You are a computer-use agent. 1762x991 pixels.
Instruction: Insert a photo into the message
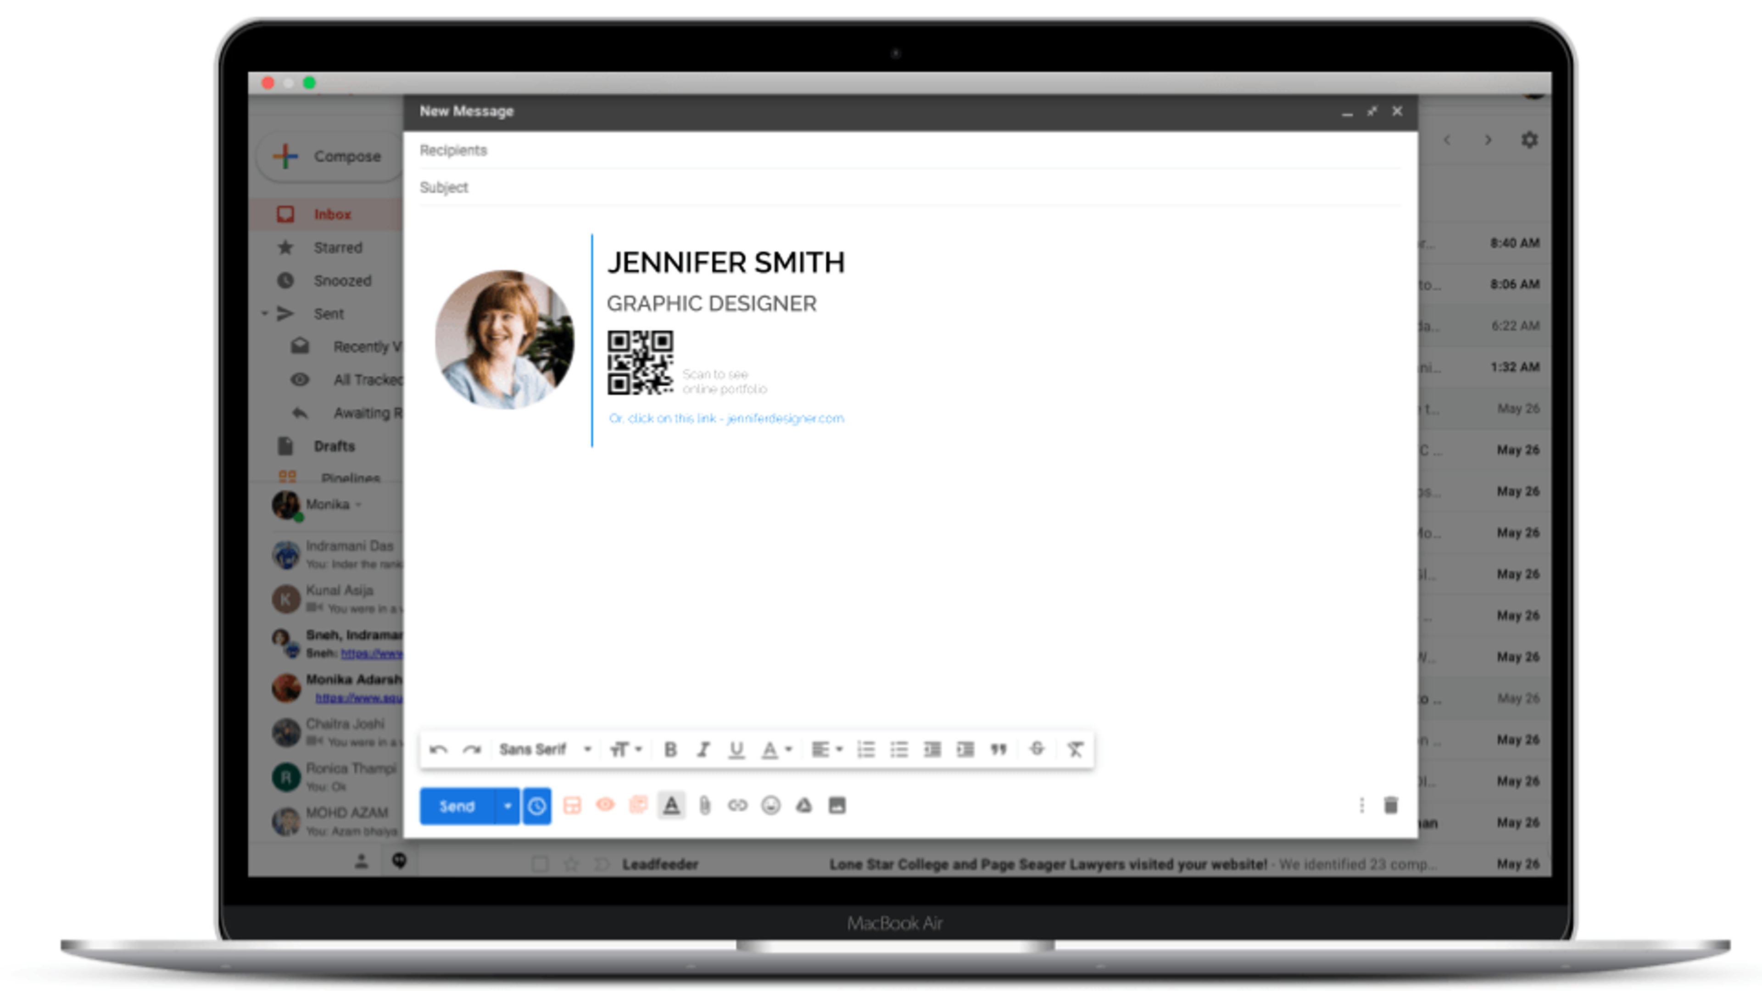tap(837, 806)
